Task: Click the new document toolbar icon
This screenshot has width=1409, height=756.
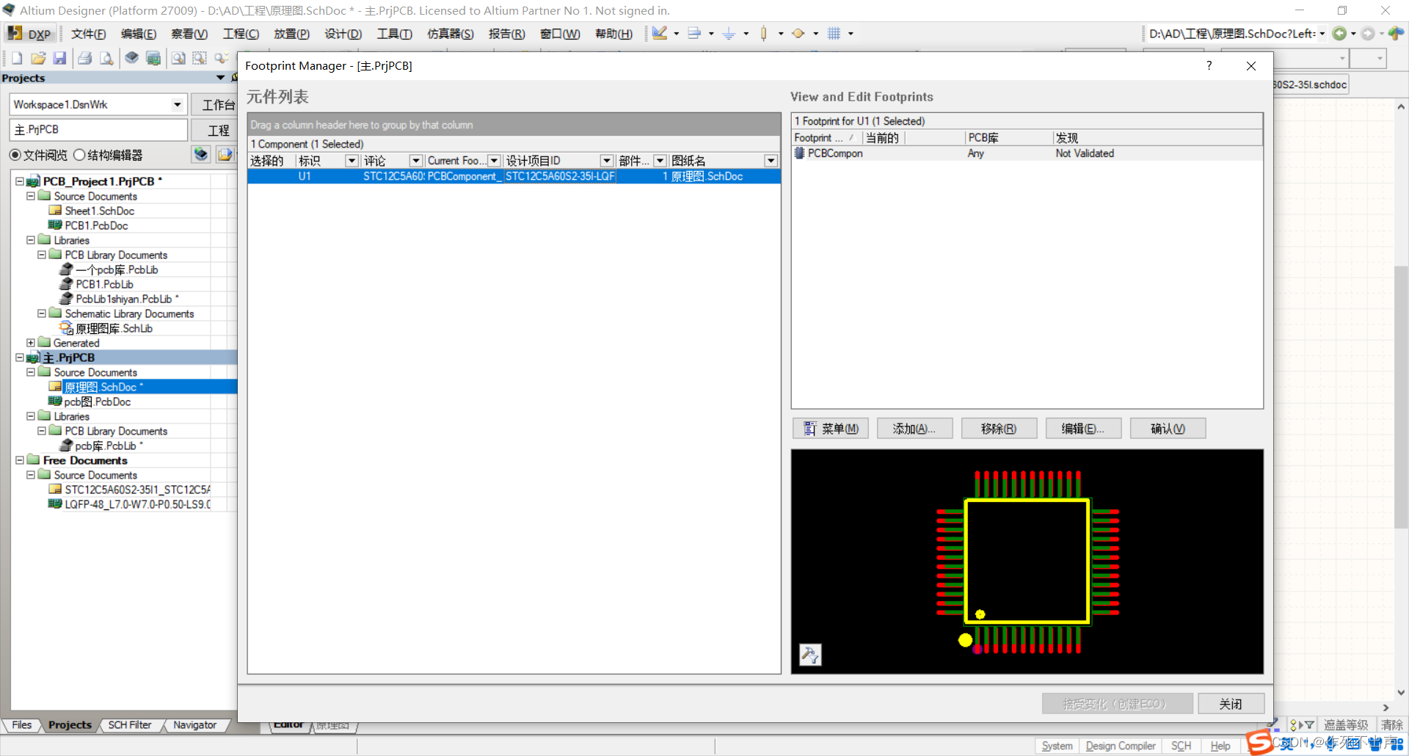Action: pyautogui.click(x=16, y=58)
